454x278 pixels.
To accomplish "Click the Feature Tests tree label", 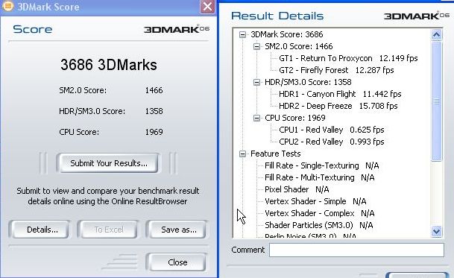I will pyautogui.click(x=275, y=154).
